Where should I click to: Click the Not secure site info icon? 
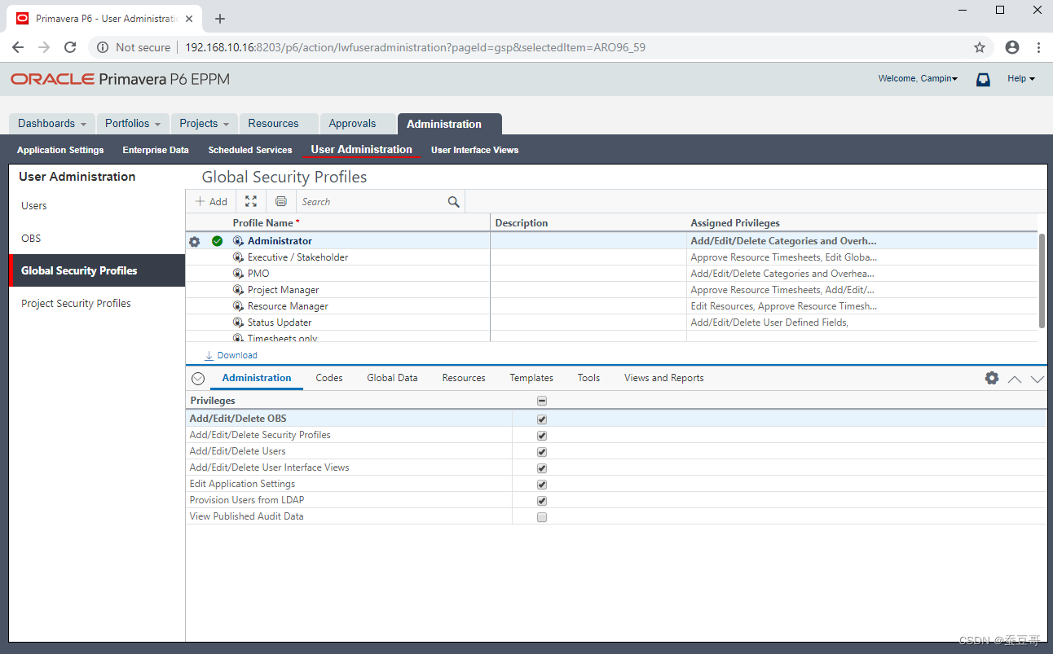click(103, 47)
